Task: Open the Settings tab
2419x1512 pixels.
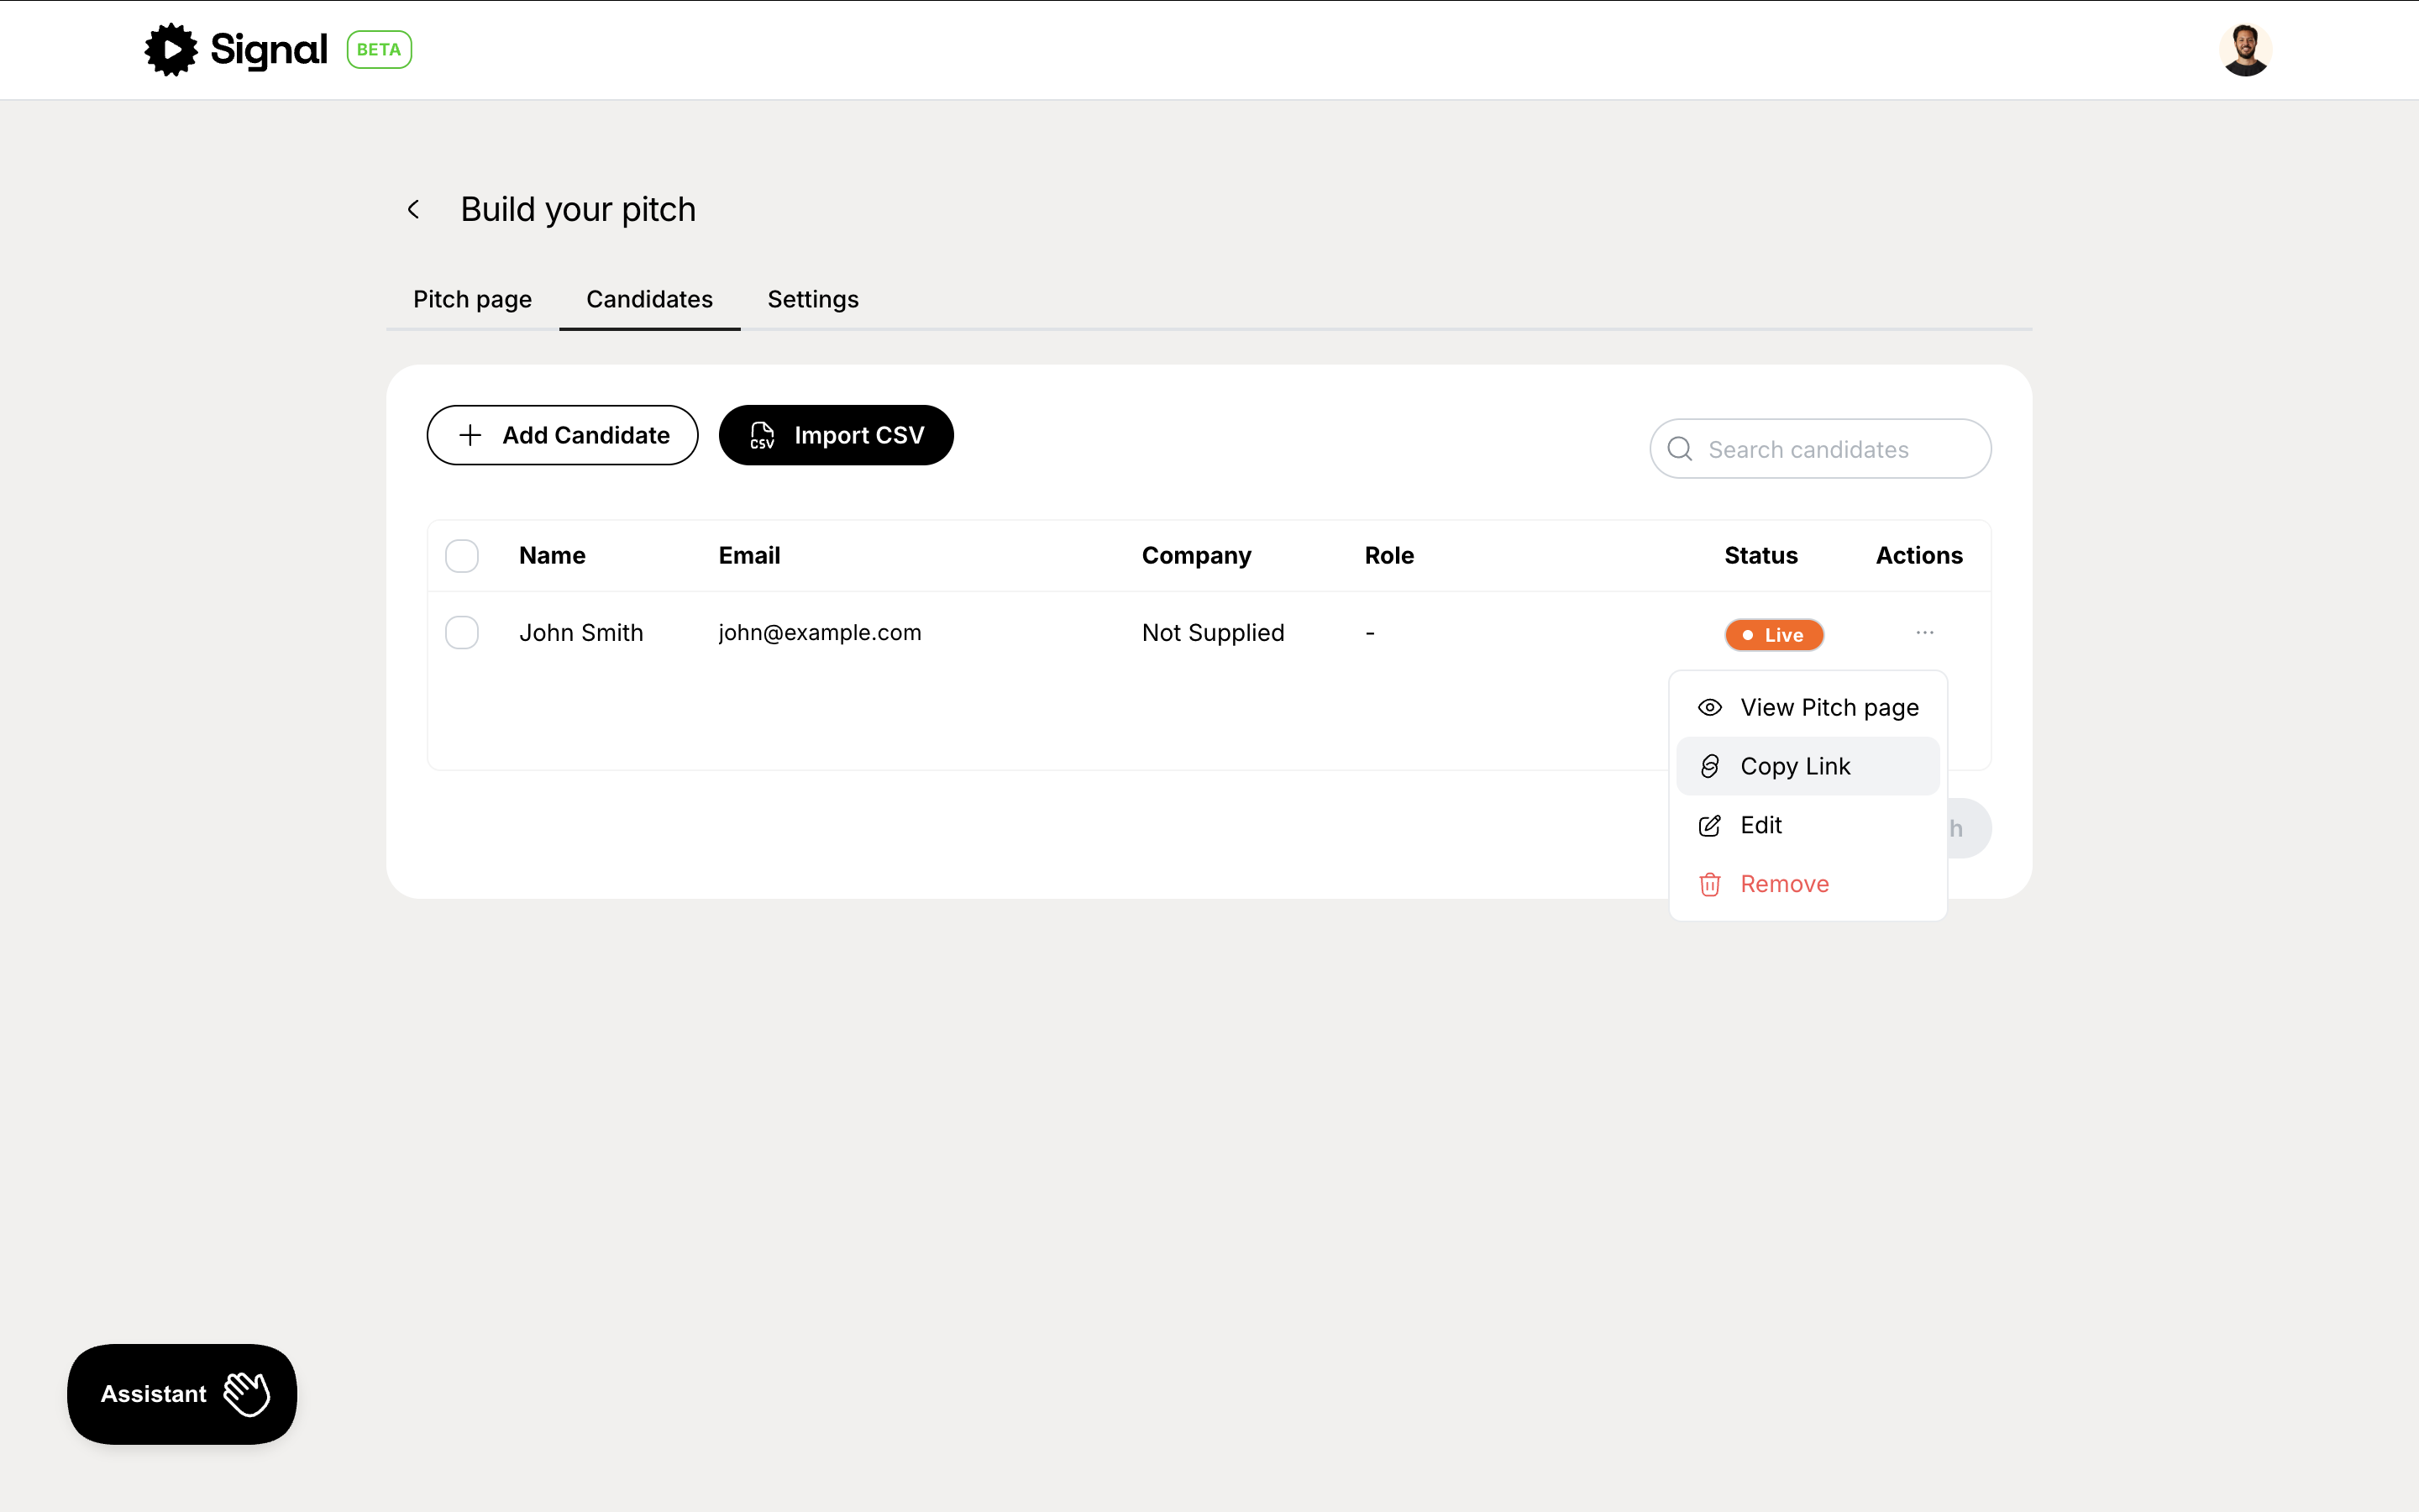Action: (813, 299)
